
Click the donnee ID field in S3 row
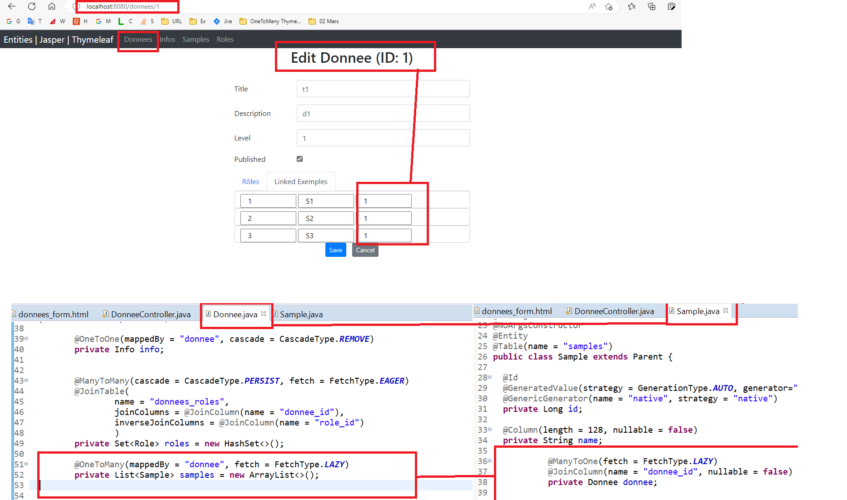[x=384, y=235]
